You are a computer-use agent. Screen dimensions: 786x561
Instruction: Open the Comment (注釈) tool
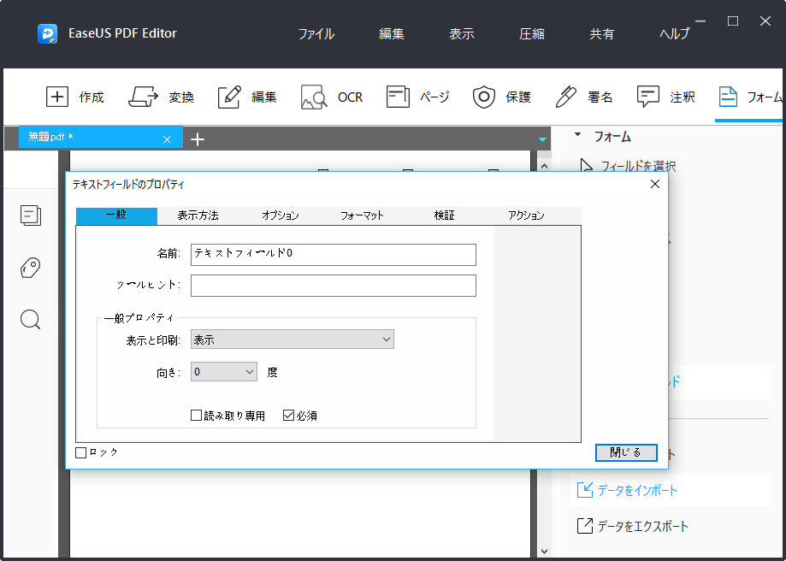tap(648, 97)
